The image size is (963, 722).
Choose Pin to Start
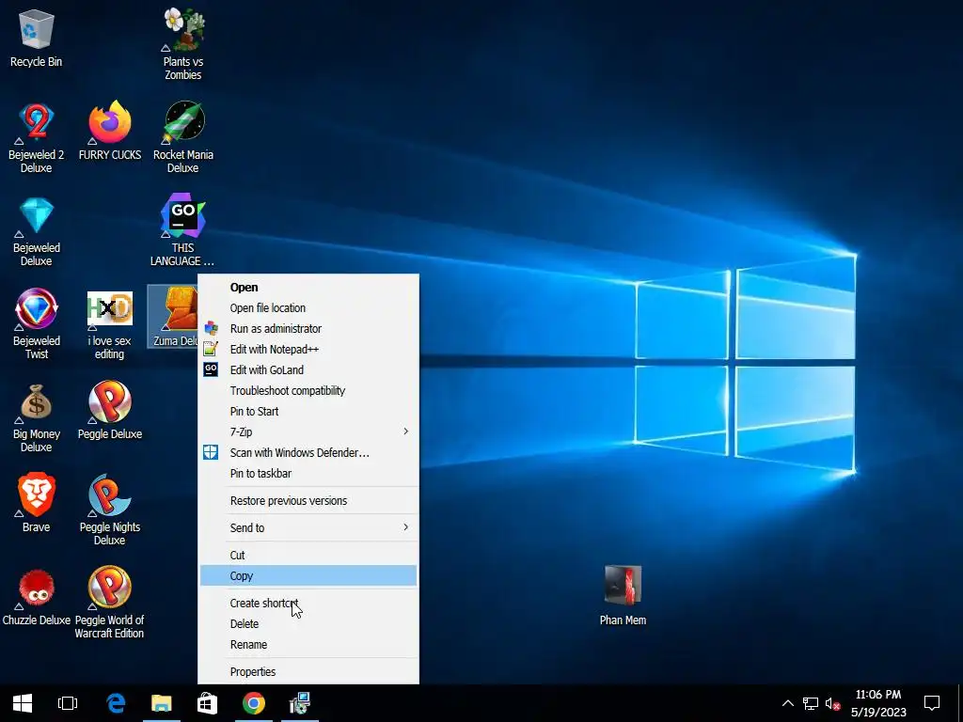coord(308,412)
